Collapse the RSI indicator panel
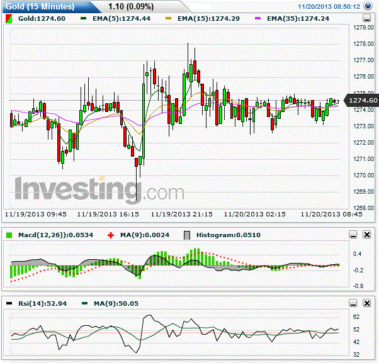Screen dimensions: 379x363 pos(353,303)
